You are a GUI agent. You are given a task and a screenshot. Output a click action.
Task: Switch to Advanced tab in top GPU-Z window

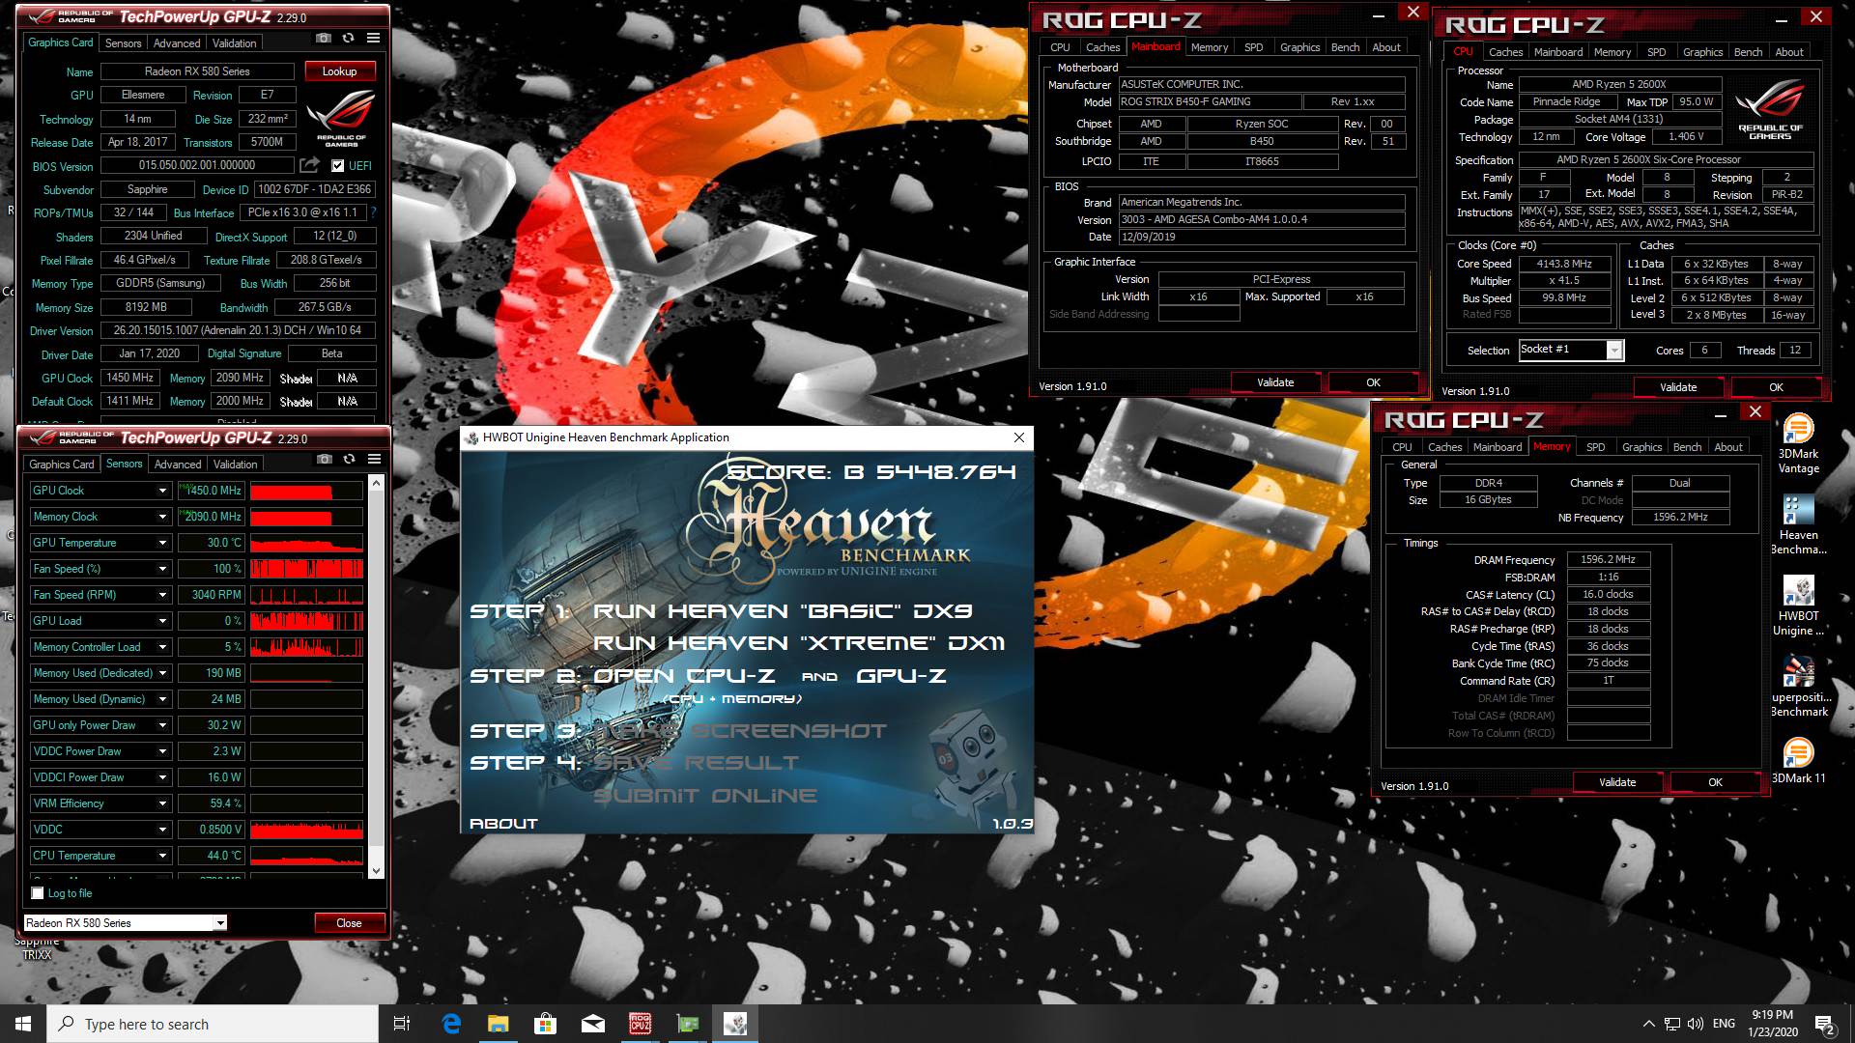[x=177, y=43]
